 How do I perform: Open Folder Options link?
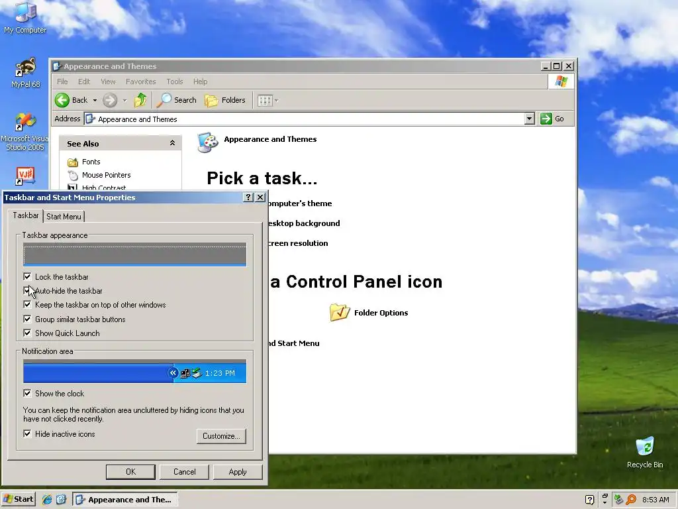(x=381, y=313)
